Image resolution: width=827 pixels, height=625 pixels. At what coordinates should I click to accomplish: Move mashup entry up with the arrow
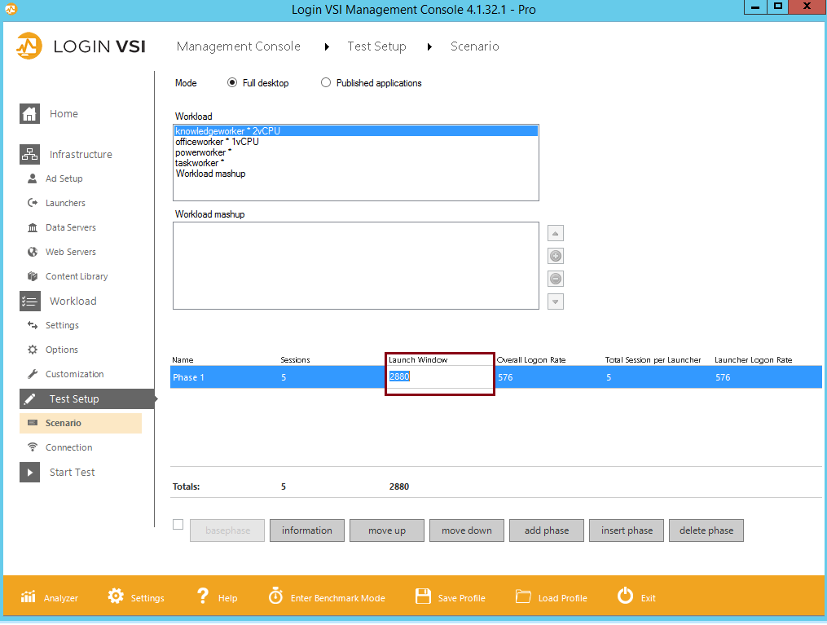point(555,233)
